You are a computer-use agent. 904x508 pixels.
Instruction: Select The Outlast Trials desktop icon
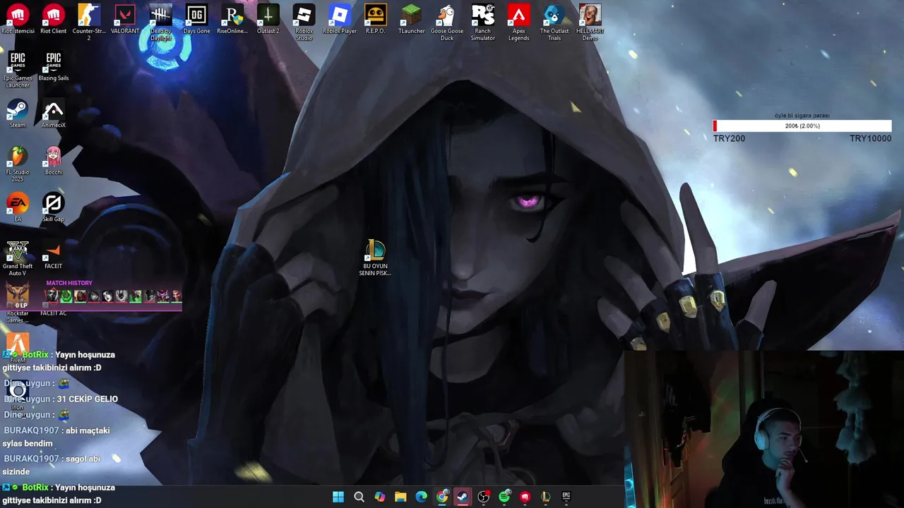[x=554, y=23]
